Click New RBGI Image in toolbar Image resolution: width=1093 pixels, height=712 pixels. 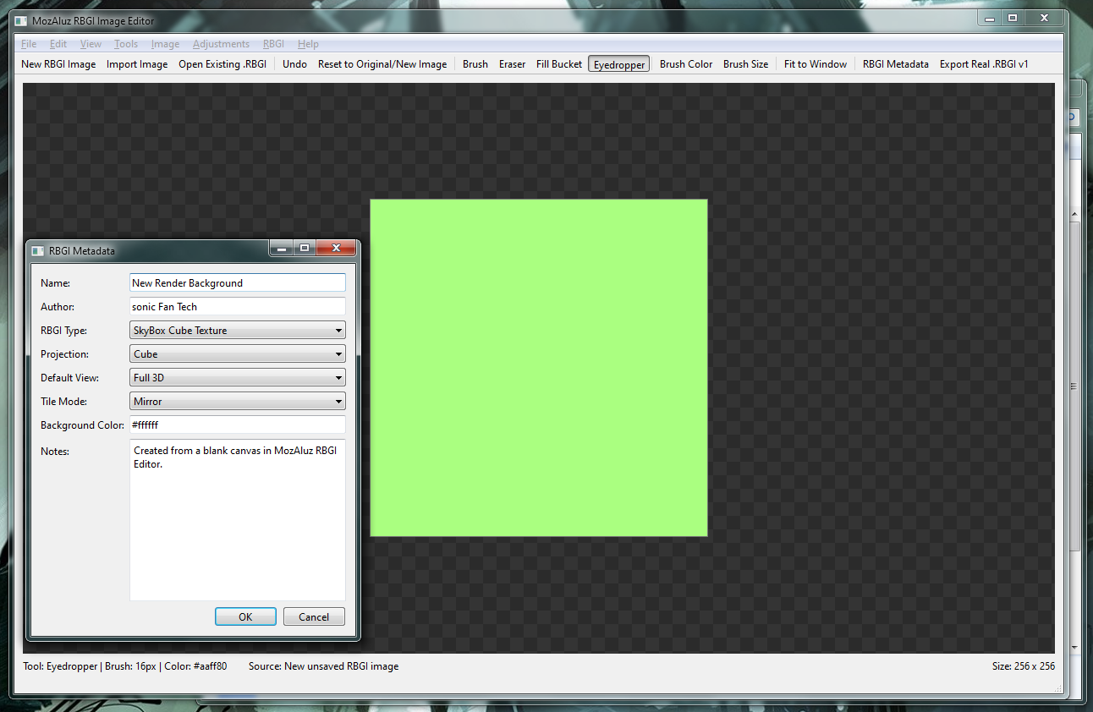58,64
